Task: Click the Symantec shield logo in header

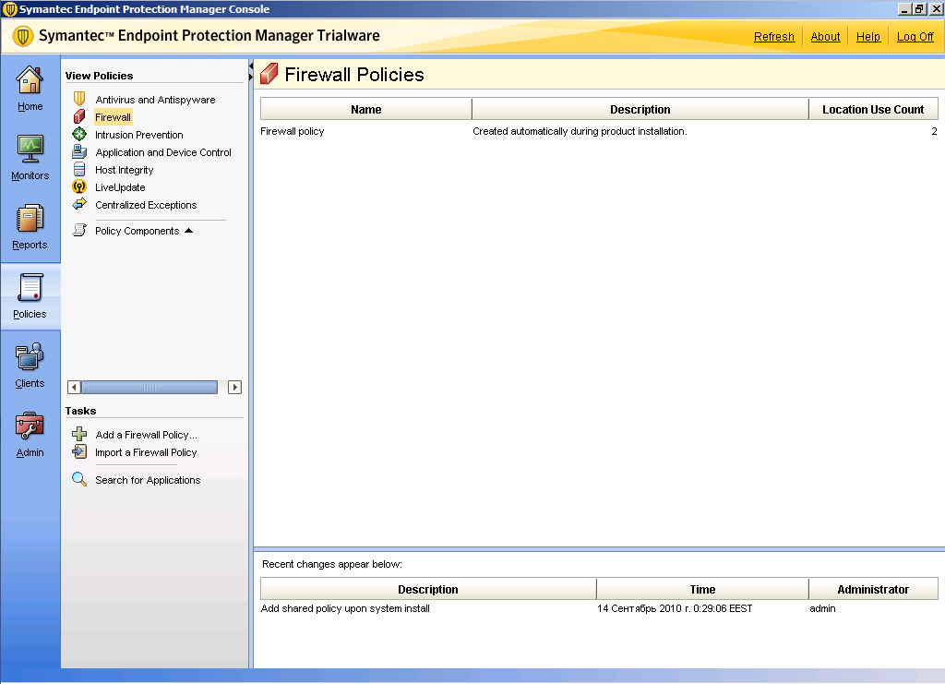Action: tap(23, 36)
